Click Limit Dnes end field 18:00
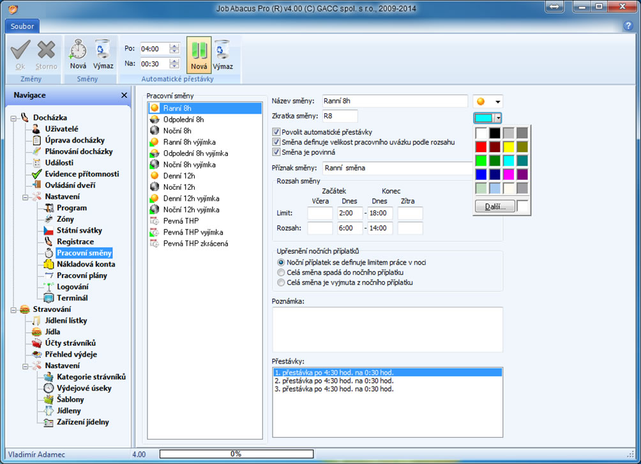The image size is (641, 464). click(x=380, y=213)
